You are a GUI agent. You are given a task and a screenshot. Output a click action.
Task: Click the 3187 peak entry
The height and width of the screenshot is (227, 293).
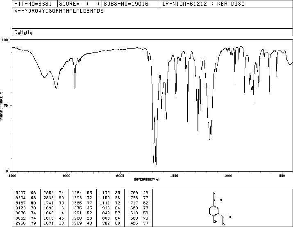(26, 203)
